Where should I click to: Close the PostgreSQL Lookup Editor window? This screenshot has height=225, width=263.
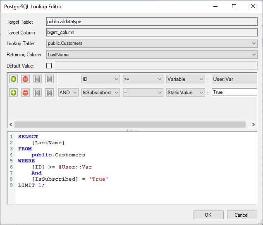tap(253, 6)
